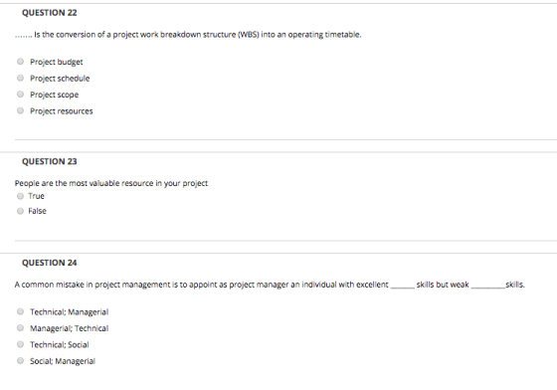Click the QUESTION 24 heading
The width and height of the screenshot is (557, 390).
(50, 263)
